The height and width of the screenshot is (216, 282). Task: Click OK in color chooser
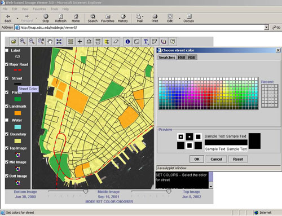[197, 159]
